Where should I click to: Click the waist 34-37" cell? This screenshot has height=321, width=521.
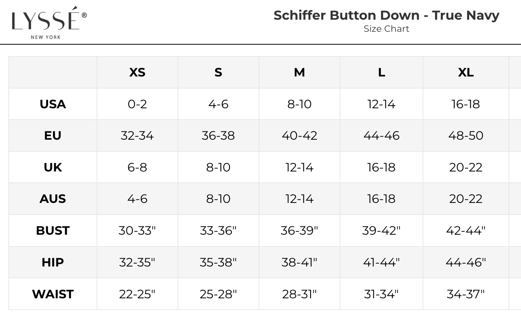tap(466, 294)
